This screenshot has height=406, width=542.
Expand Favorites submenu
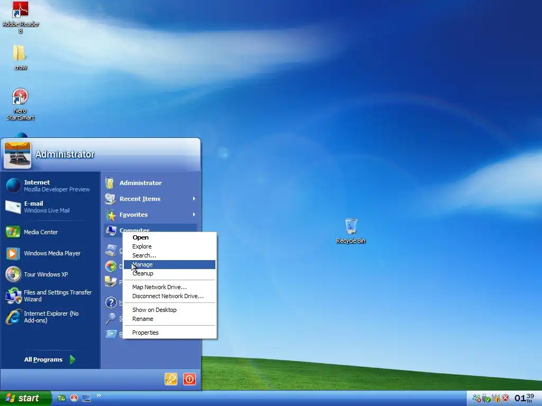(x=150, y=215)
